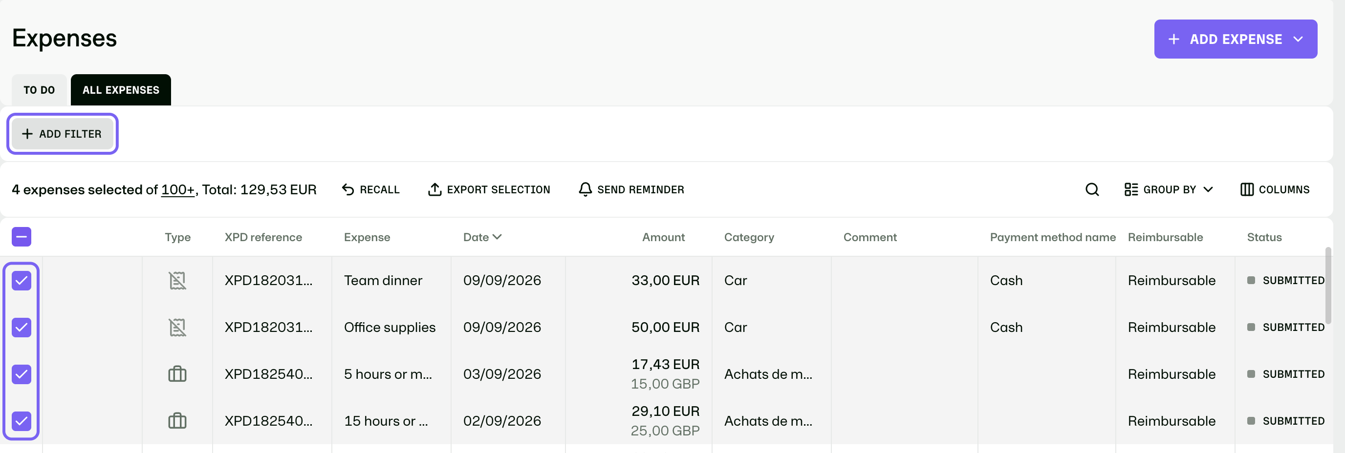Click the Add Filter button
This screenshot has width=1345, height=453.
pyautogui.click(x=62, y=134)
